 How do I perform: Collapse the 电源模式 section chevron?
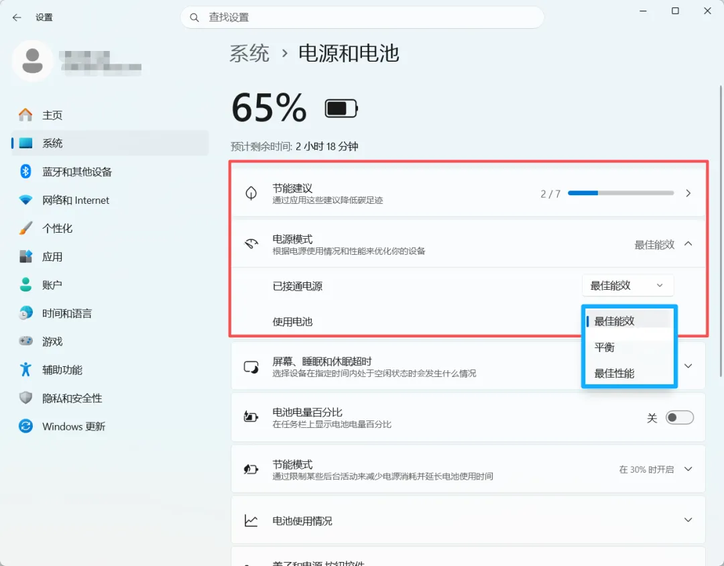pos(688,243)
